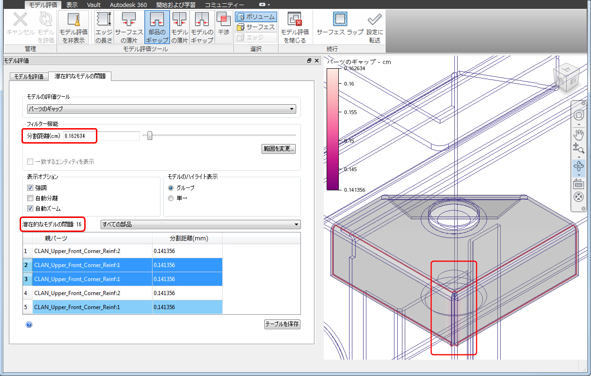Choose サーフェス selection mode
Image resolution: width=591 pixels, height=376 pixels.
coord(255,27)
